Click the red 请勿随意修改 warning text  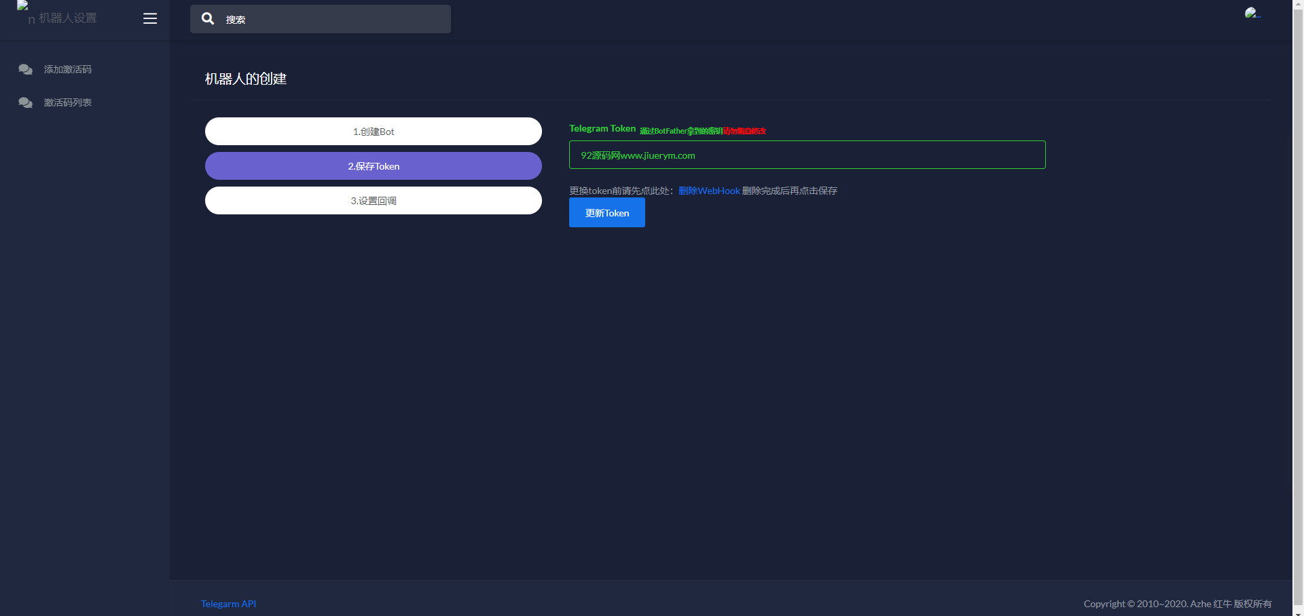744,131
